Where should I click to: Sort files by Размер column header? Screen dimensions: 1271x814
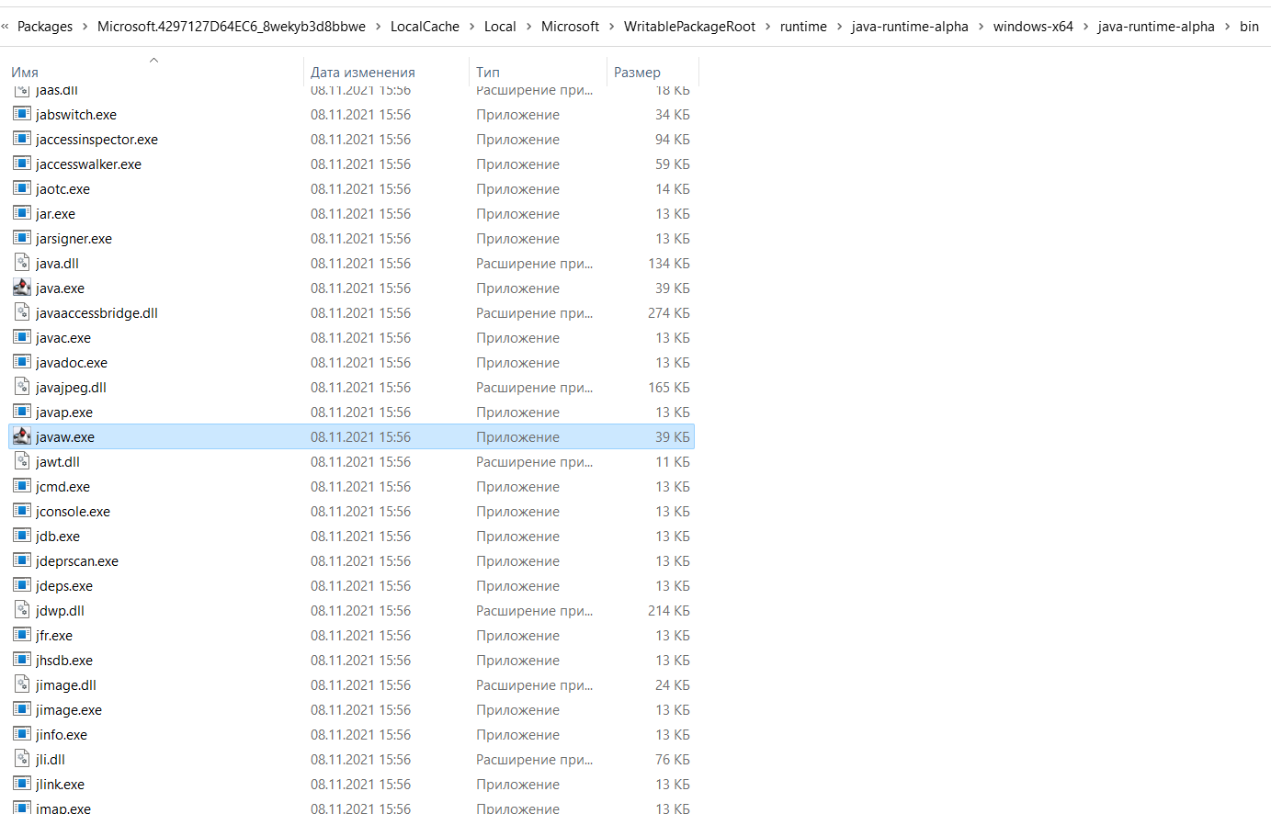click(x=637, y=72)
